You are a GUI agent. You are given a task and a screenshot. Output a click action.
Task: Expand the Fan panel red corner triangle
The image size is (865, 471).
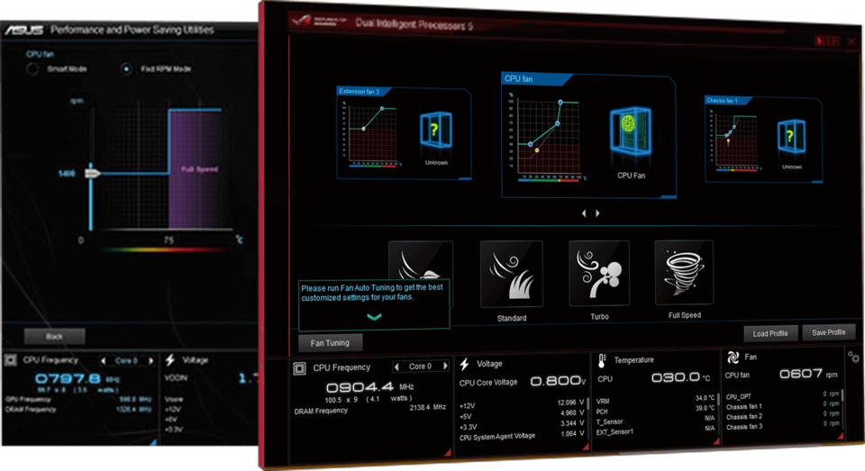(840, 436)
